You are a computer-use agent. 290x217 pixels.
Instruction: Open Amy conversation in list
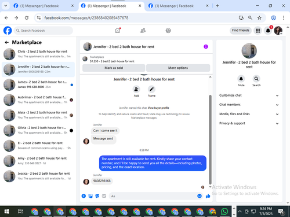coord(38,161)
